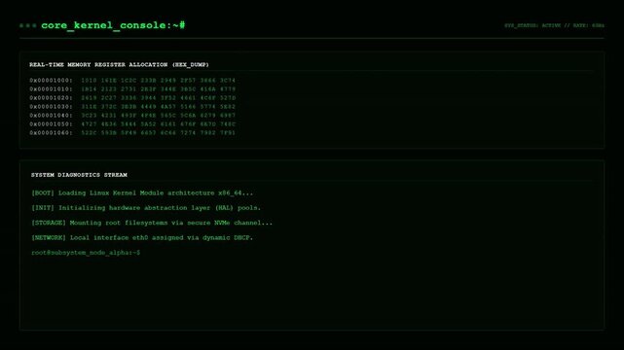Click the SYSTEM DIAGNOSTICS STREAM heading
Screen dimensions: 624x350
click(79, 175)
